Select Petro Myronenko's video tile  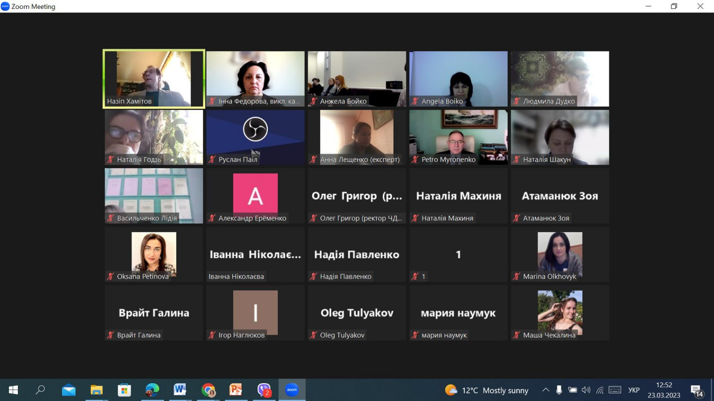pyautogui.click(x=458, y=137)
